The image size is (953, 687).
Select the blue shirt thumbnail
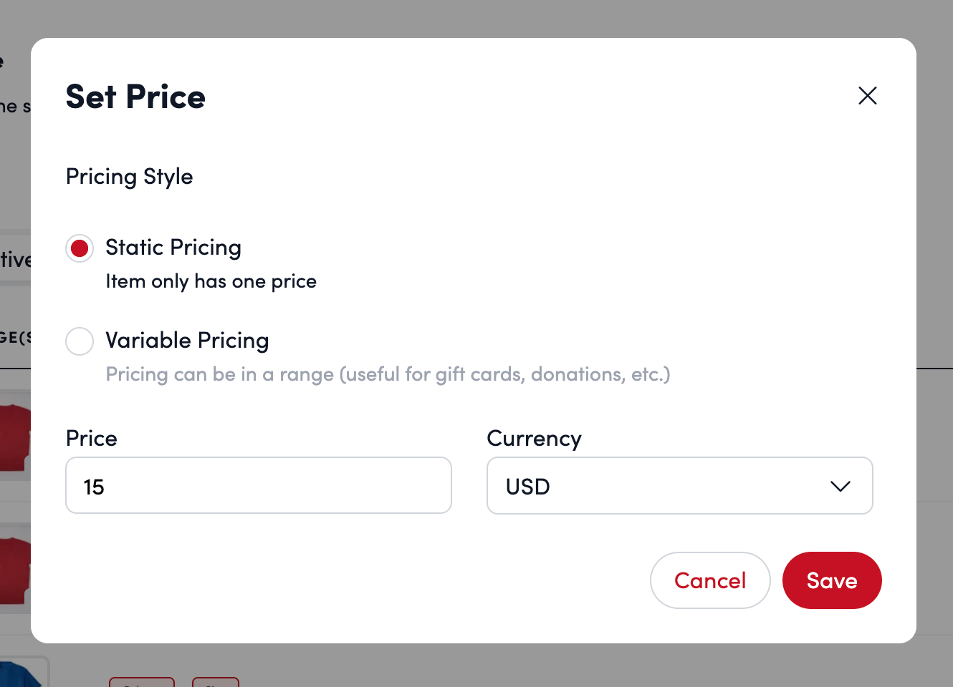click(20, 674)
